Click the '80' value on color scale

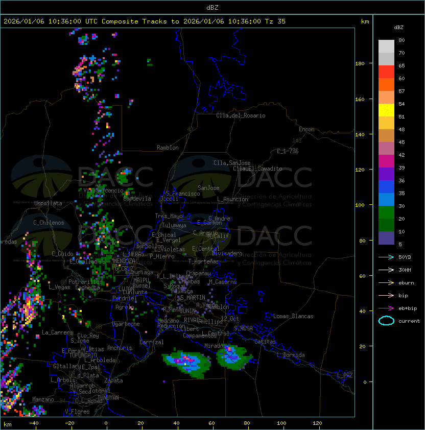[x=402, y=40]
